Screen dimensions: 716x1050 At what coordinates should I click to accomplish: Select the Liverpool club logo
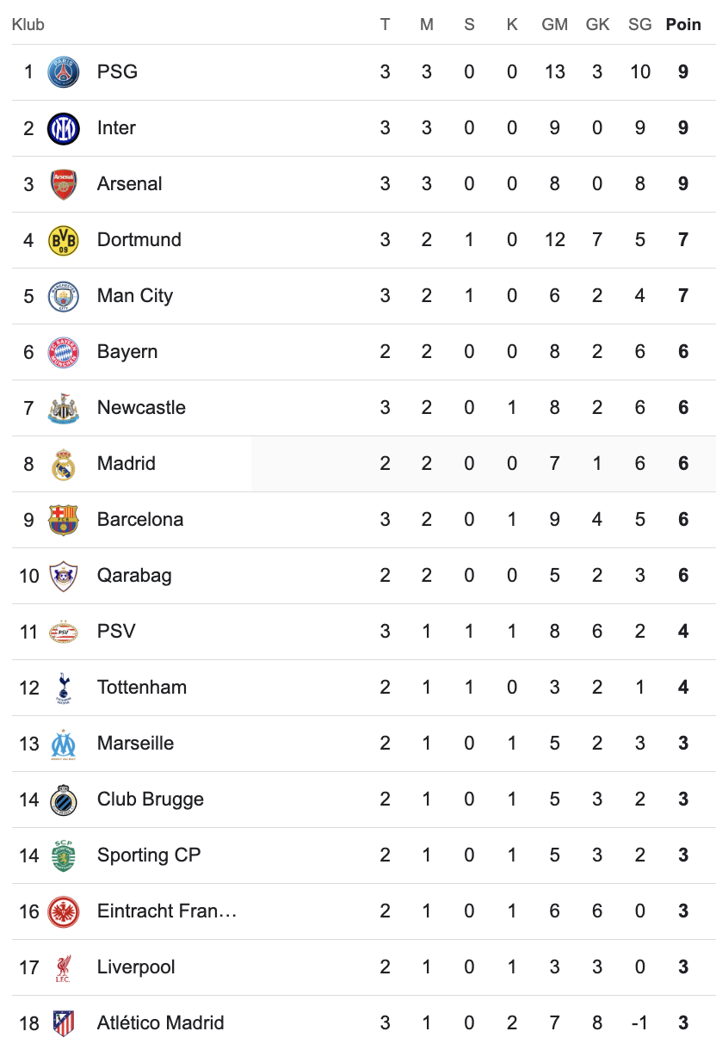click(63, 967)
